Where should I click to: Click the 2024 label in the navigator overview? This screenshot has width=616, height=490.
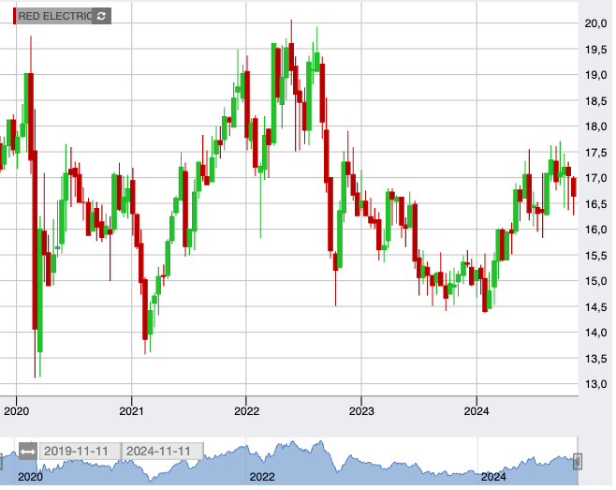[x=493, y=478]
